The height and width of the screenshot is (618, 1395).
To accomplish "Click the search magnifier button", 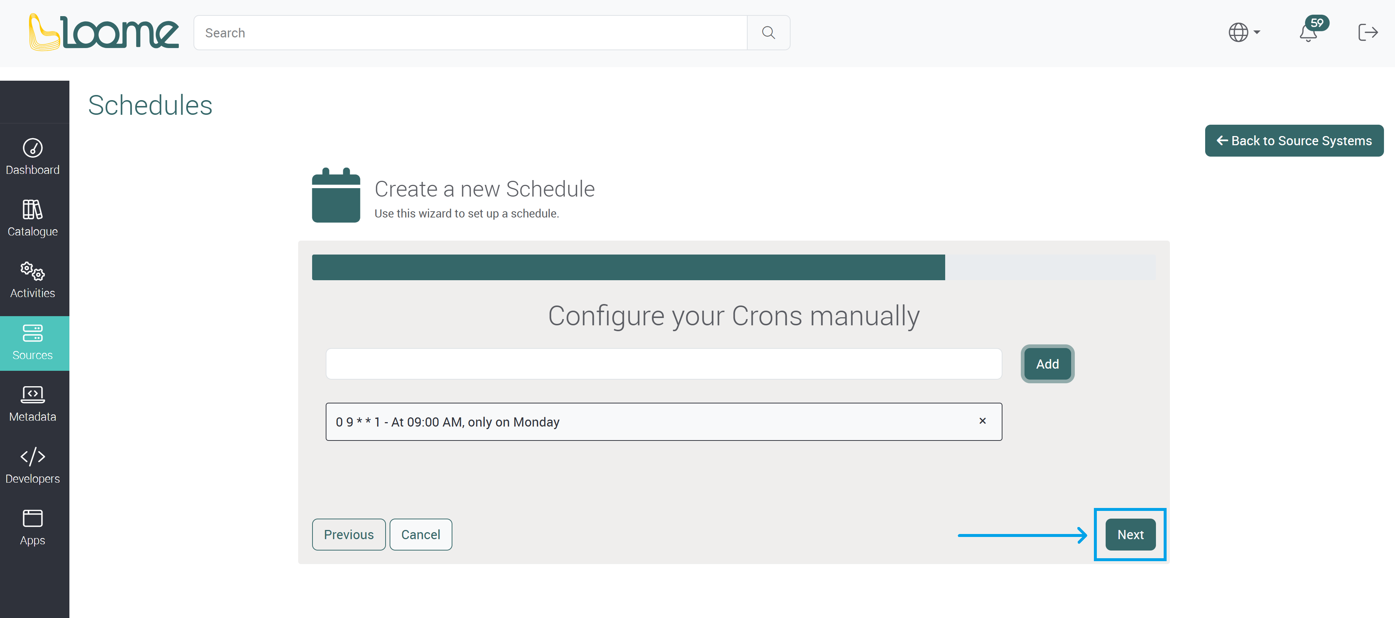I will 768,33.
